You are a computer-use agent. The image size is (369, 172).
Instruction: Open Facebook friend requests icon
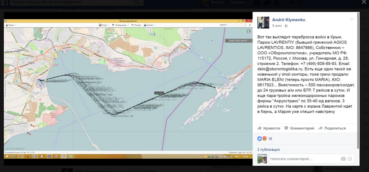256,2
